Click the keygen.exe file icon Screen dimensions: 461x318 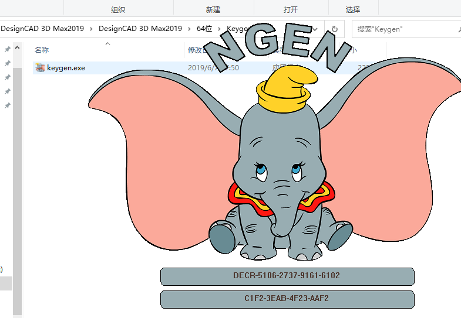[x=40, y=68]
